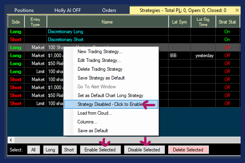Viewport: 245px width, 163px height.
Task: Toggle Discretionary Long Strat Stat On
Action: pos(227,32)
